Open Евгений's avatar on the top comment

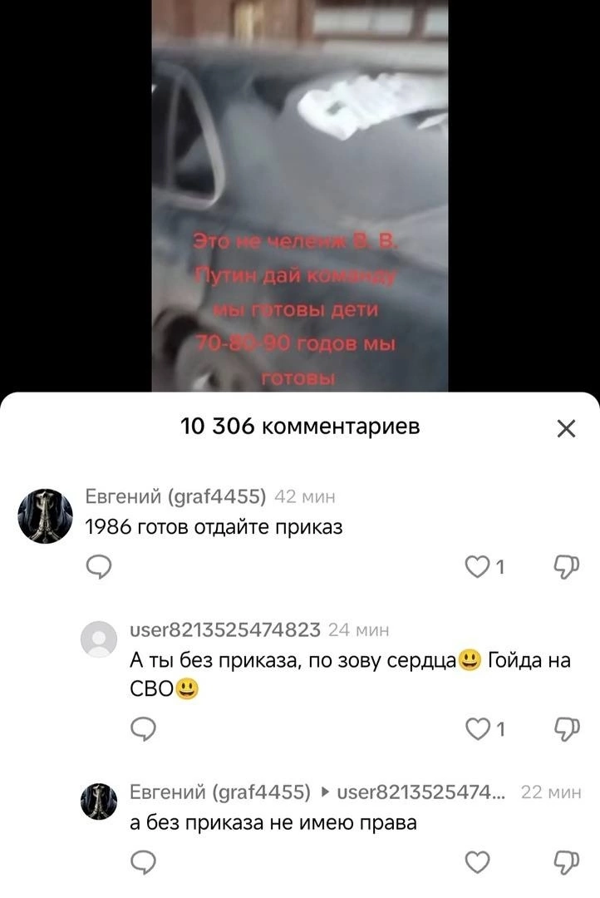click(x=45, y=516)
